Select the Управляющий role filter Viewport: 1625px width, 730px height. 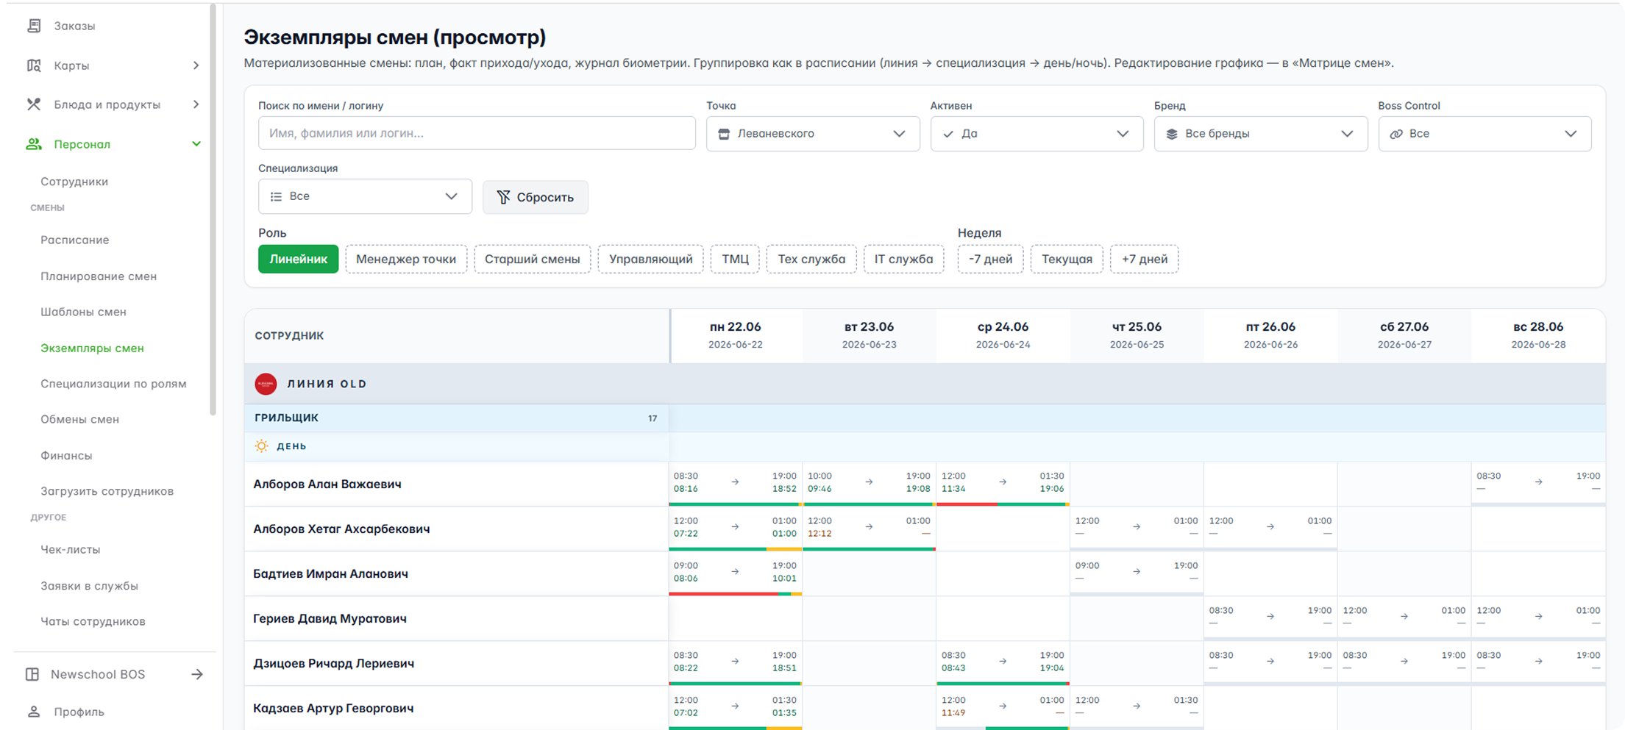[x=650, y=259]
